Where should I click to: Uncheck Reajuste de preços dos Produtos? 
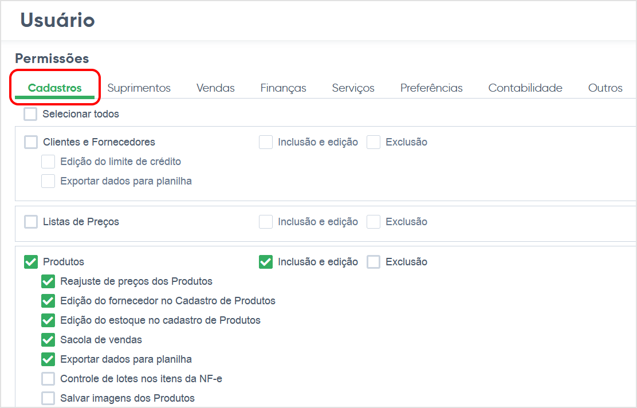(48, 281)
